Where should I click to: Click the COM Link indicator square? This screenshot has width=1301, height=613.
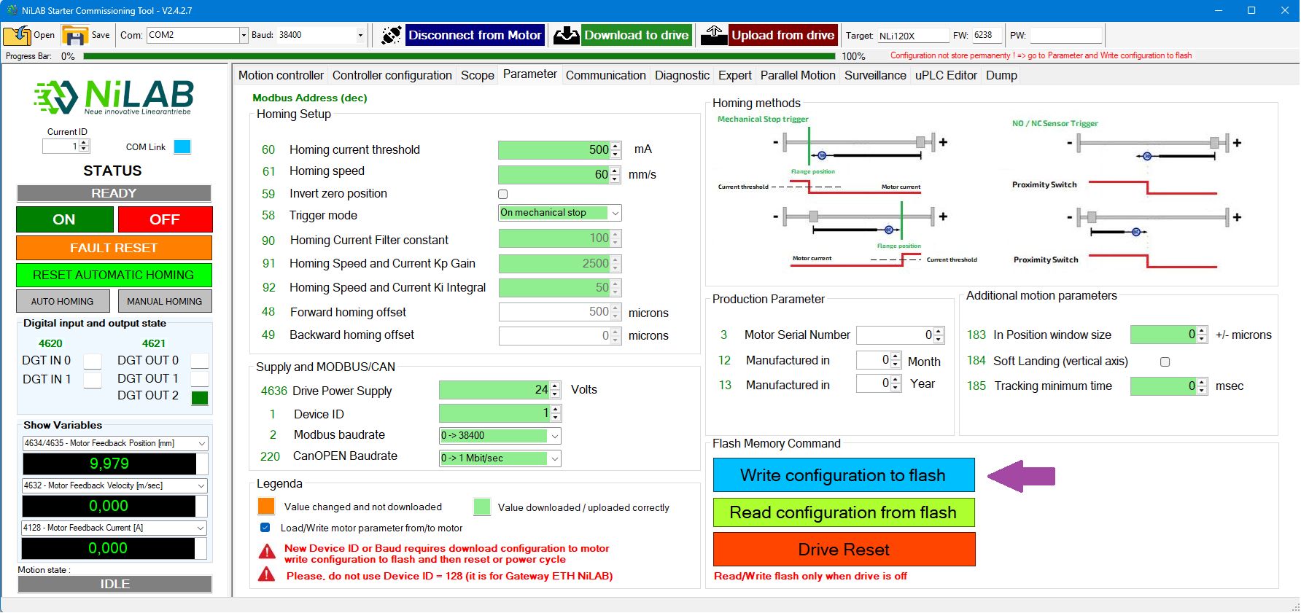click(182, 147)
